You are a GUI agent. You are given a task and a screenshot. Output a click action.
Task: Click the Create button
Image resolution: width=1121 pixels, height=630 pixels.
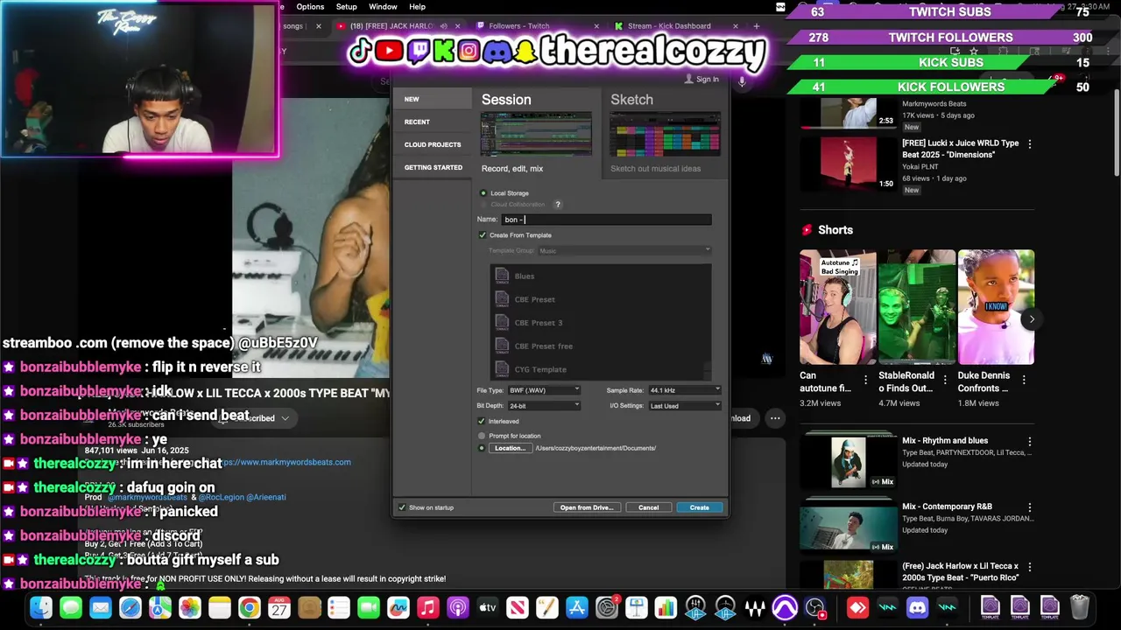[699, 507]
